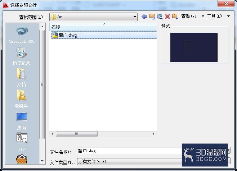
Task: Click the search the web globe icon
Action: click(160, 16)
